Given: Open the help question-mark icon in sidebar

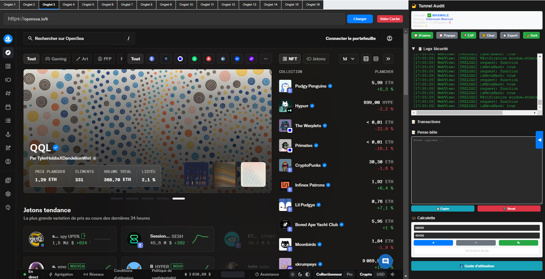Looking at the screenshot, I should [8, 207].
